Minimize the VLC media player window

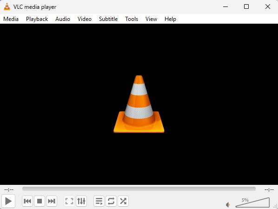click(225, 7)
